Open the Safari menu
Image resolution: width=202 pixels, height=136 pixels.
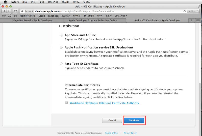pos(15,2)
